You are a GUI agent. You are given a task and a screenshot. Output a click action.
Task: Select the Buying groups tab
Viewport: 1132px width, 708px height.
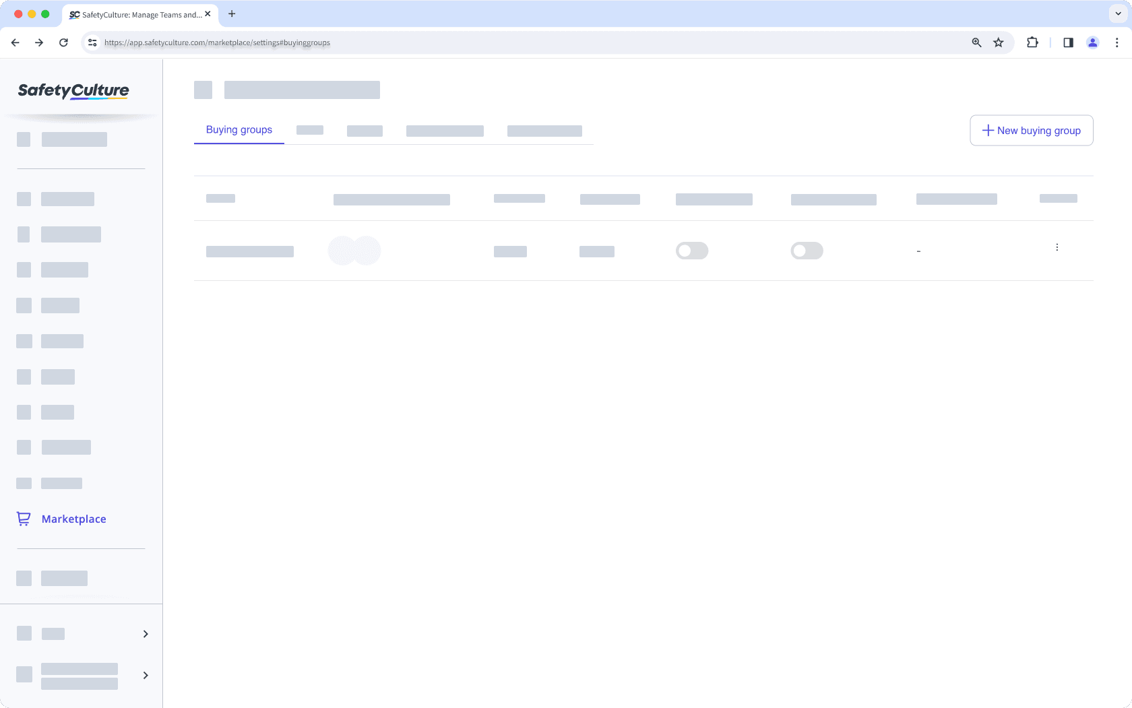tap(239, 129)
